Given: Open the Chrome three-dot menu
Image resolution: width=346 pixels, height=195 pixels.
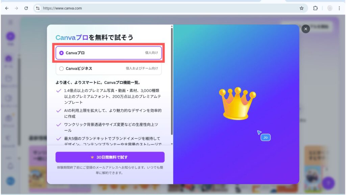Looking at the screenshot, I should [339, 8].
